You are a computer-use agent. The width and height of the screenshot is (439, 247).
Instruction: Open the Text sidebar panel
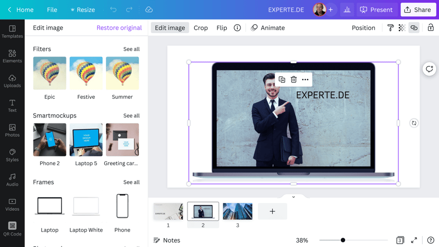point(12,105)
